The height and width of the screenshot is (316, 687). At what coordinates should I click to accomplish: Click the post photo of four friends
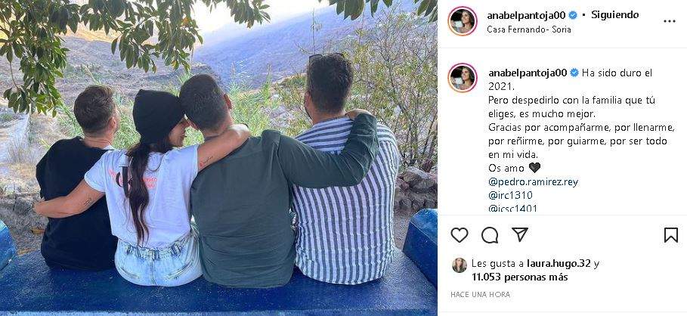point(218,158)
